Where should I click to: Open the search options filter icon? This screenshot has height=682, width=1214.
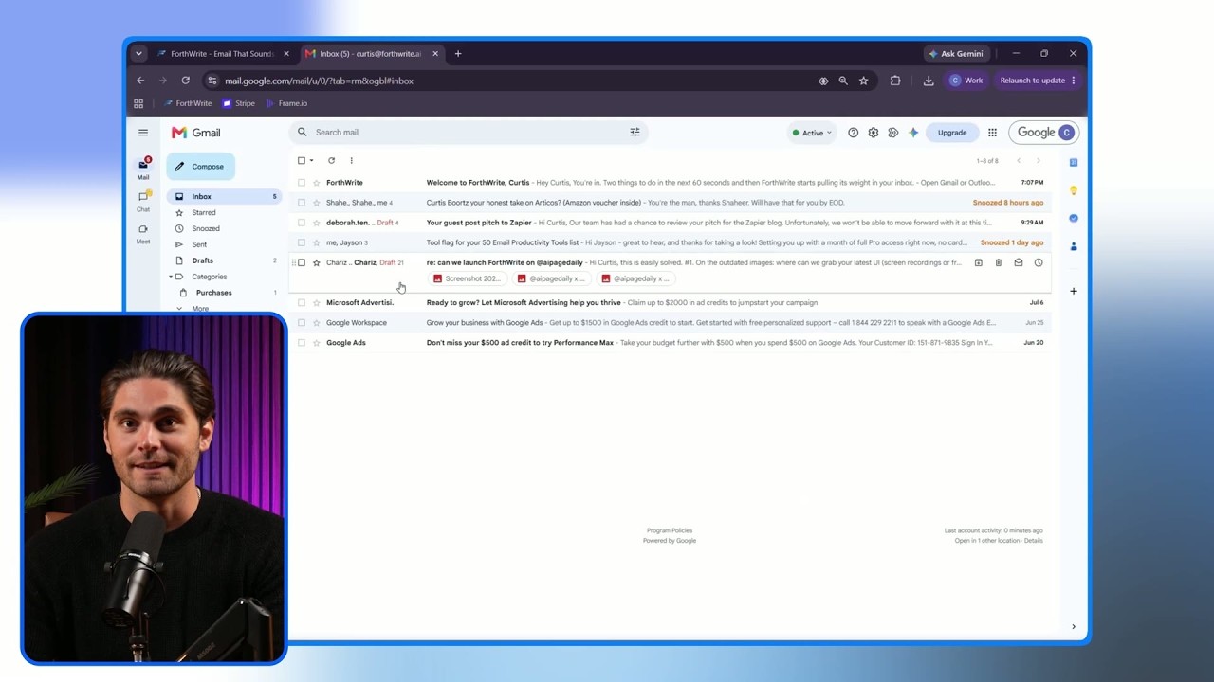click(635, 132)
